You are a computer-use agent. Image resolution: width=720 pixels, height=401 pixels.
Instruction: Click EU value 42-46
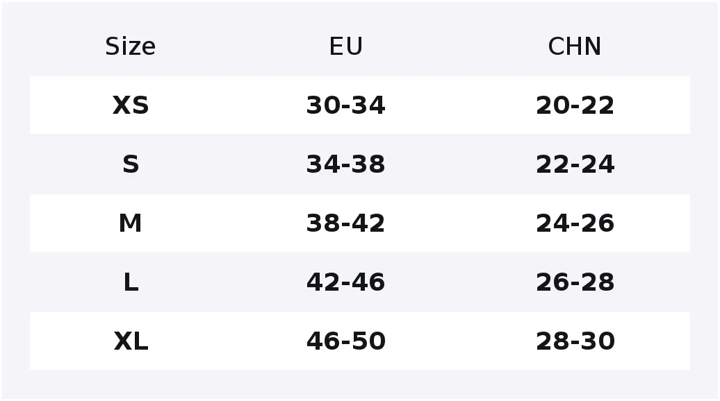pos(346,282)
